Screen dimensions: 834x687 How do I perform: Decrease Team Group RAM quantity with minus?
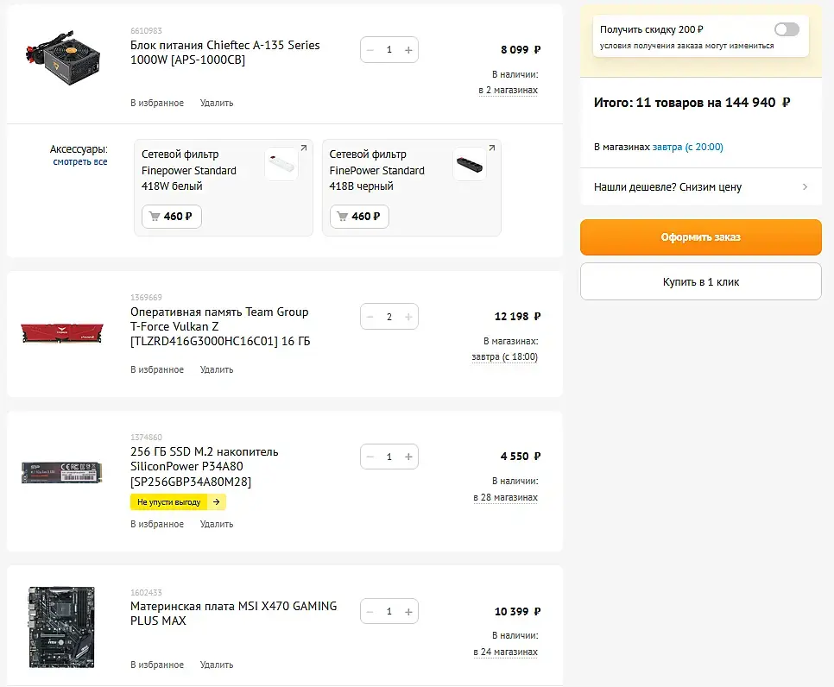(x=370, y=317)
